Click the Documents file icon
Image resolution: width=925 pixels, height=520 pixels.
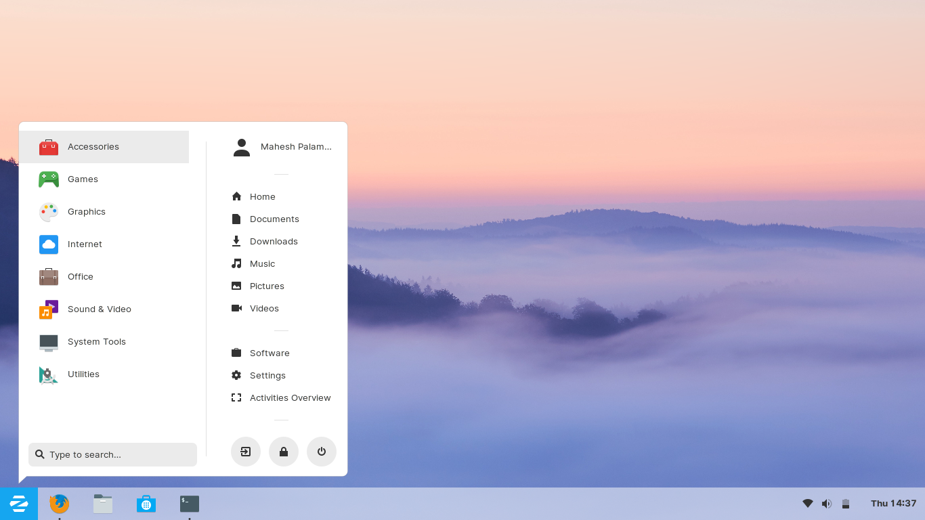(x=236, y=219)
